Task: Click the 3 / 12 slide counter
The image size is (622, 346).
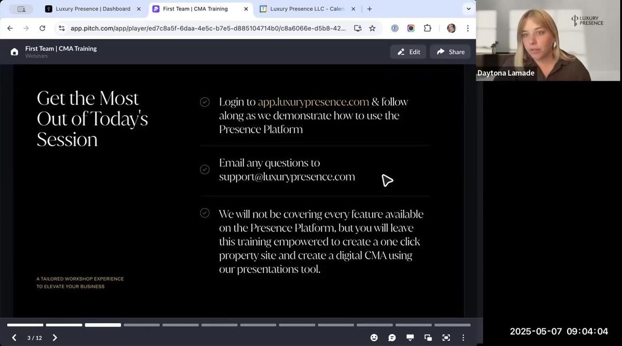Action: (x=35, y=338)
